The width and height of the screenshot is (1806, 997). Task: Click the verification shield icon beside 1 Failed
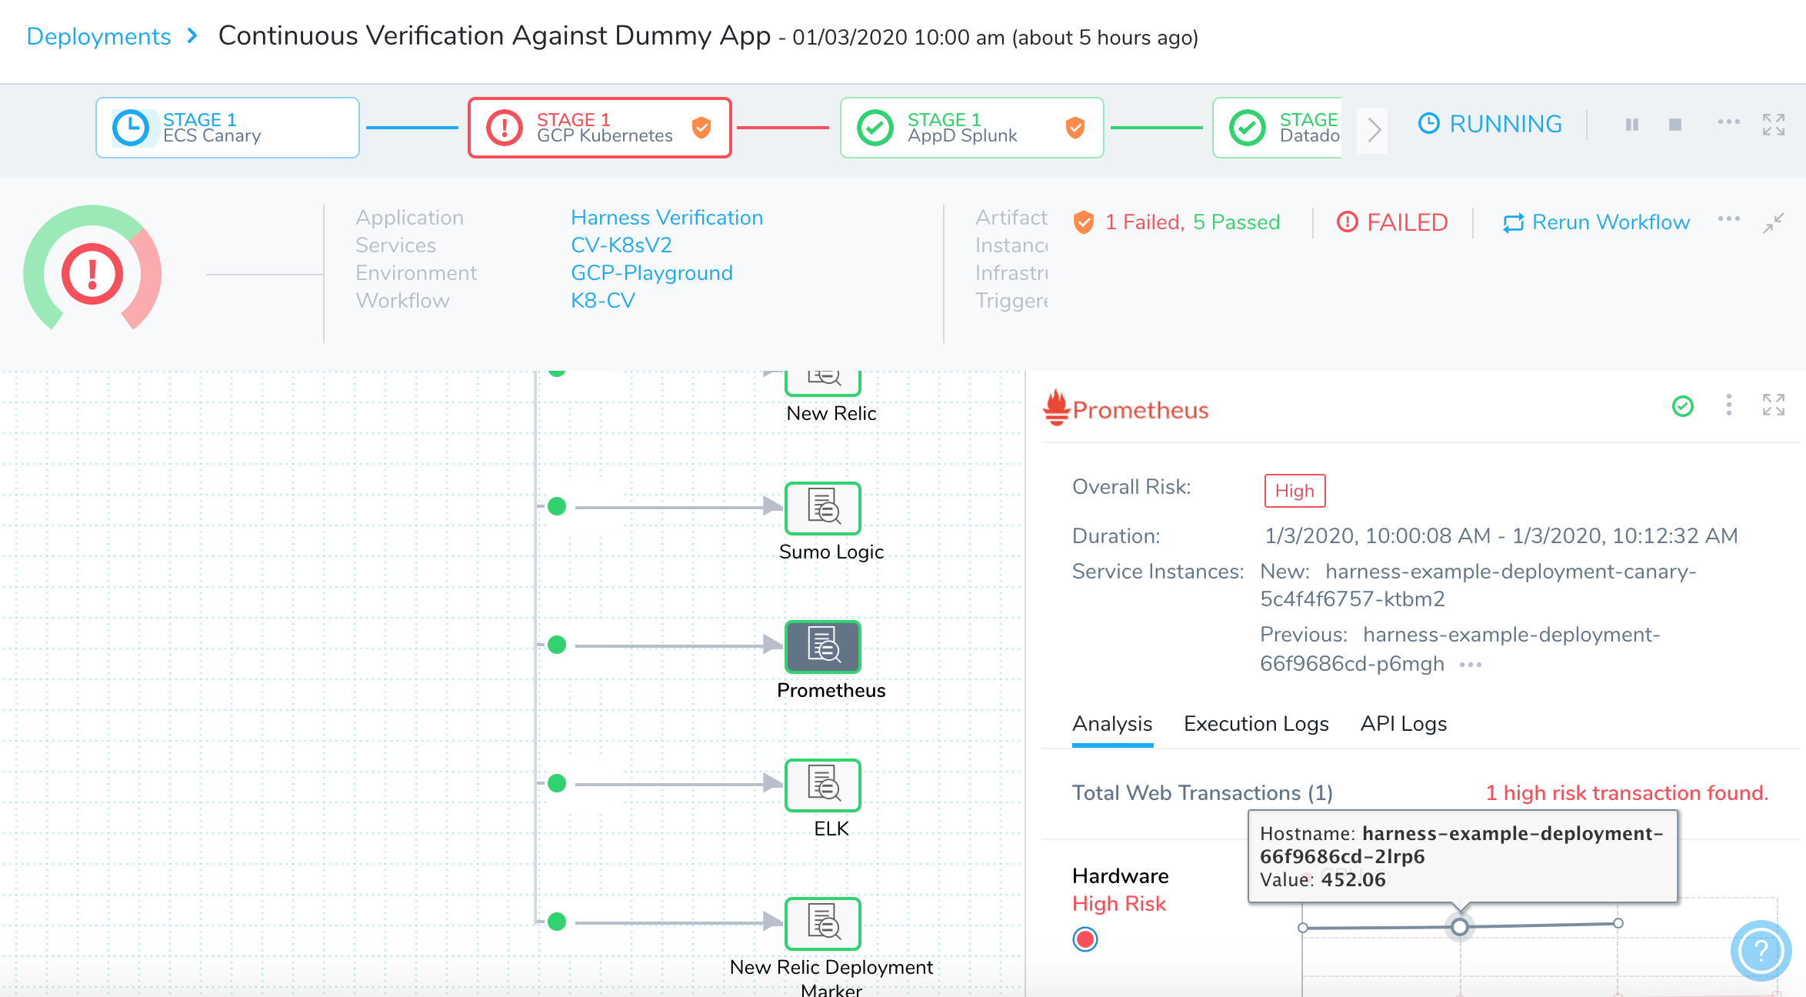[1084, 222]
